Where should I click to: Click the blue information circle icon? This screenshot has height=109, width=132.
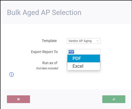[12, 74]
